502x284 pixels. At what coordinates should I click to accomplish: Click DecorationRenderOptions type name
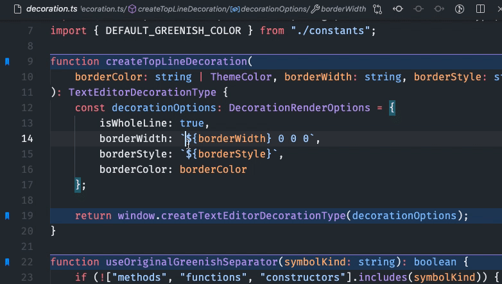299,108
